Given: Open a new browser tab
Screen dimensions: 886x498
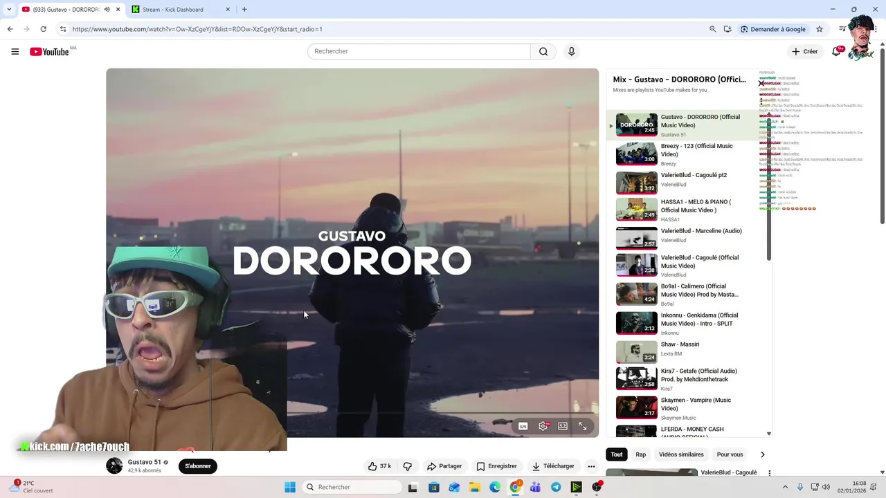Looking at the screenshot, I should pos(244,10).
